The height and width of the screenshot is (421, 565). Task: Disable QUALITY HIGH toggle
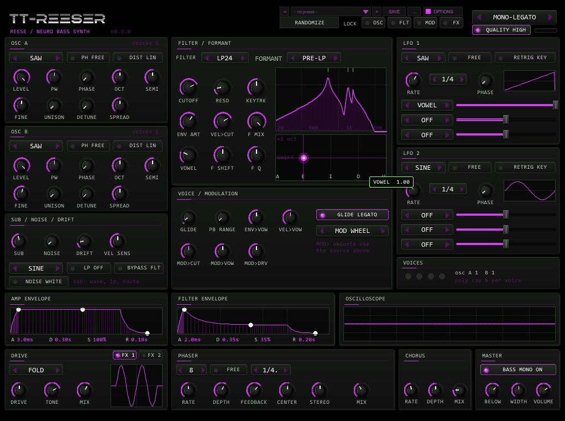coord(501,30)
